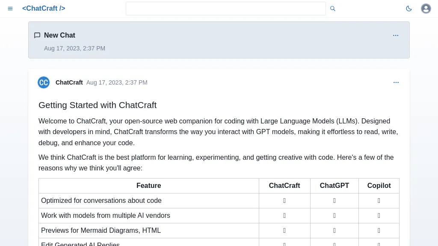Toggle the ChatCraft checkmark for code conversations
The width and height of the screenshot is (438, 246).
point(284,201)
